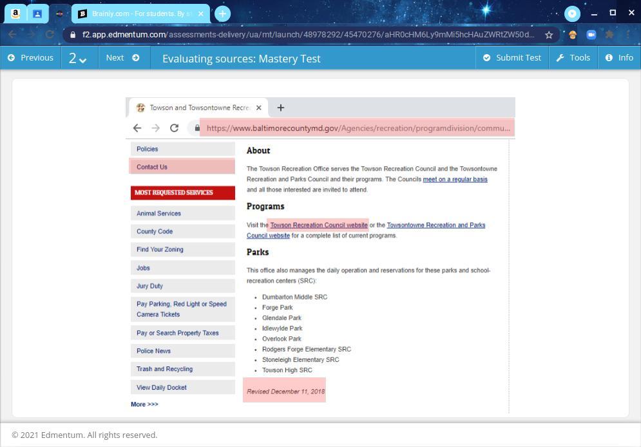The height and width of the screenshot is (447, 641).
Task: Open the Info panel
Action: [619, 57]
